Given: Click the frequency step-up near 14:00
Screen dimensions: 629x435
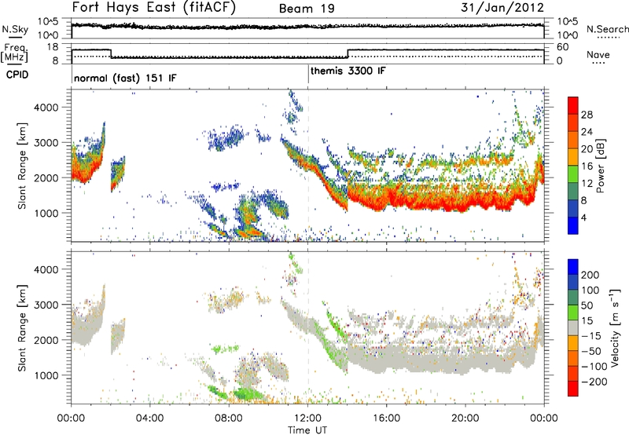Looking at the screenshot, I should 348,53.
